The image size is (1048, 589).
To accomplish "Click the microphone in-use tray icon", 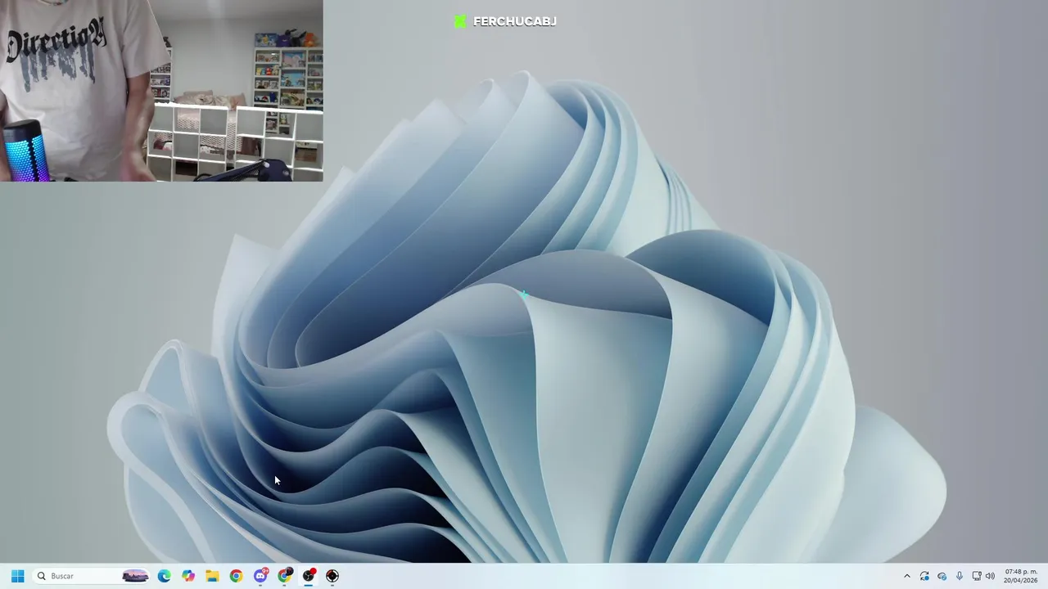I will point(960,576).
